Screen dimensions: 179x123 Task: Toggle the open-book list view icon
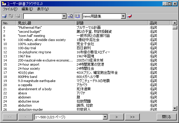(77, 16)
